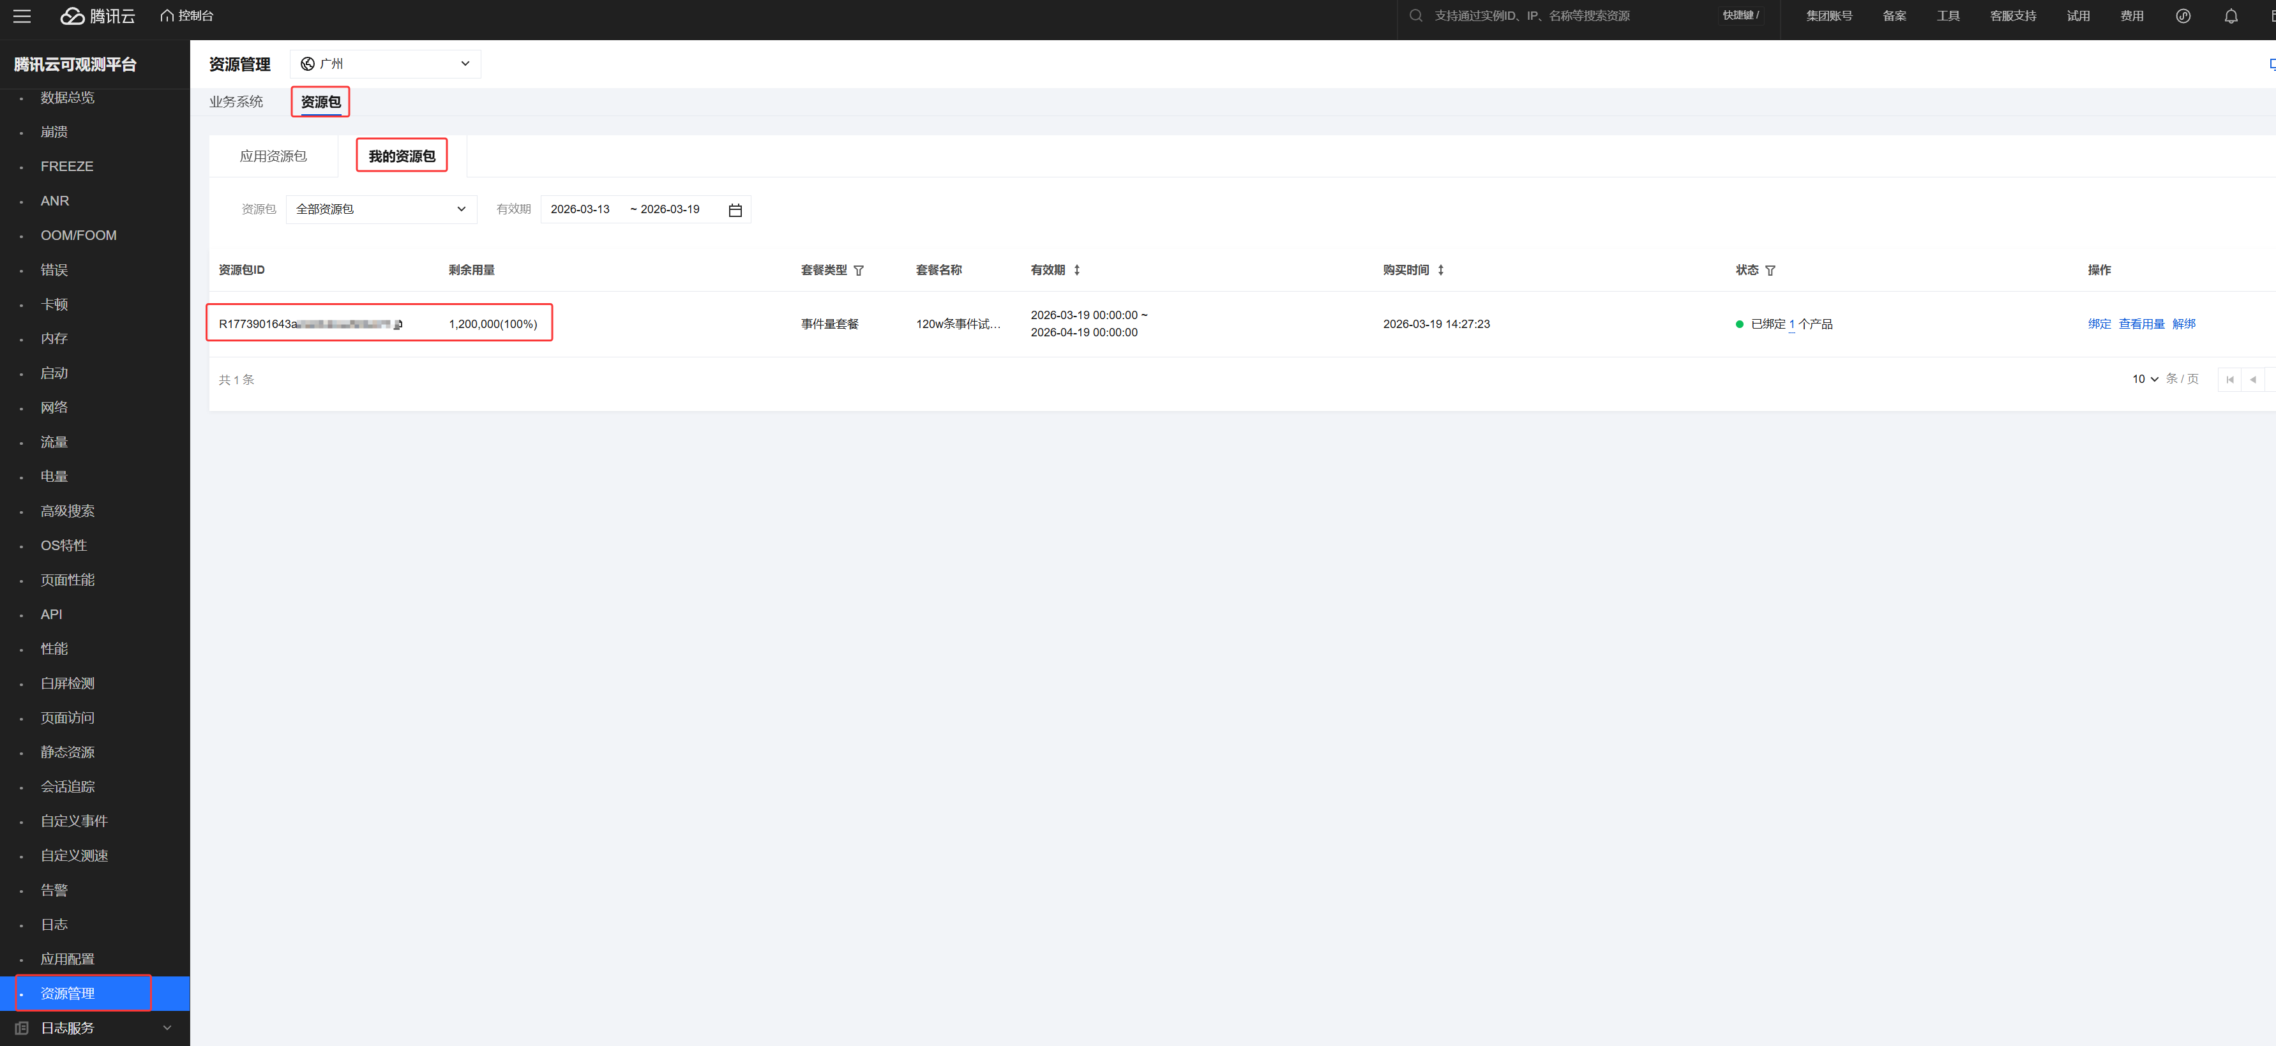This screenshot has width=2276, height=1046.
Task: Sort by 购买时间 column arrows
Action: (x=1440, y=271)
